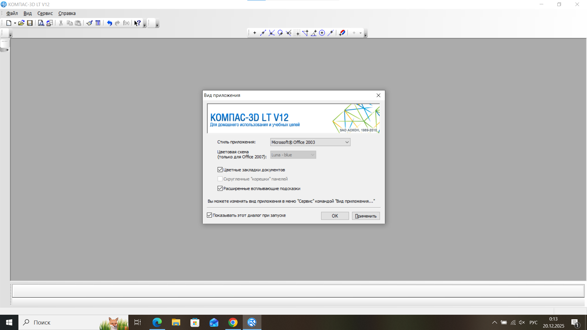The image size is (587, 330).
Task: Open the f(x) variables icon
Action: coord(126,23)
